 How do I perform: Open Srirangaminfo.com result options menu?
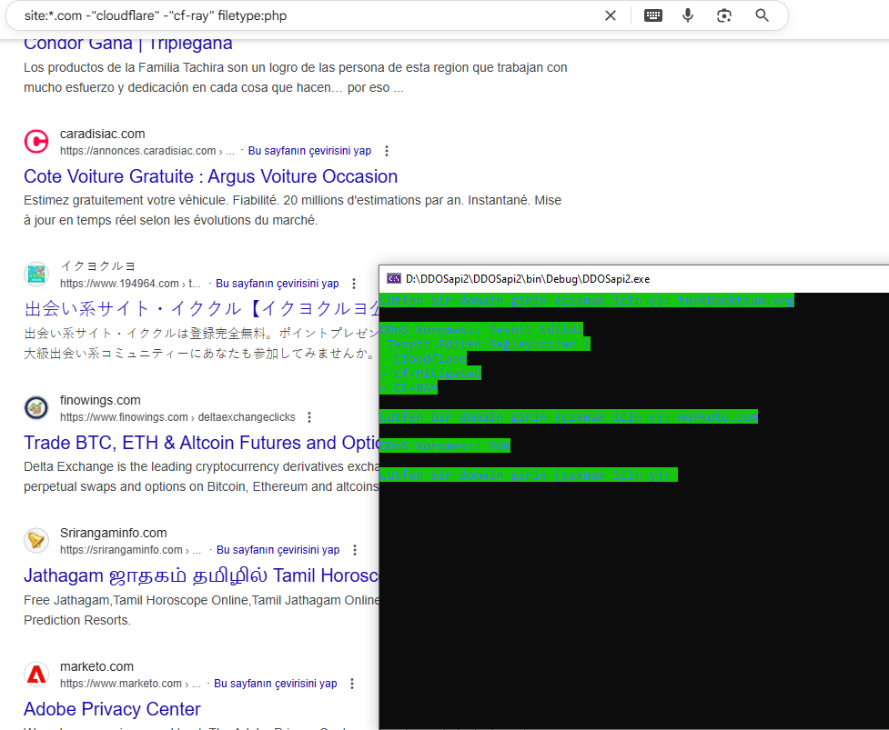tap(355, 550)
